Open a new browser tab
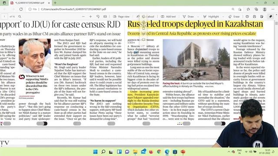 (x=55, y=3)
